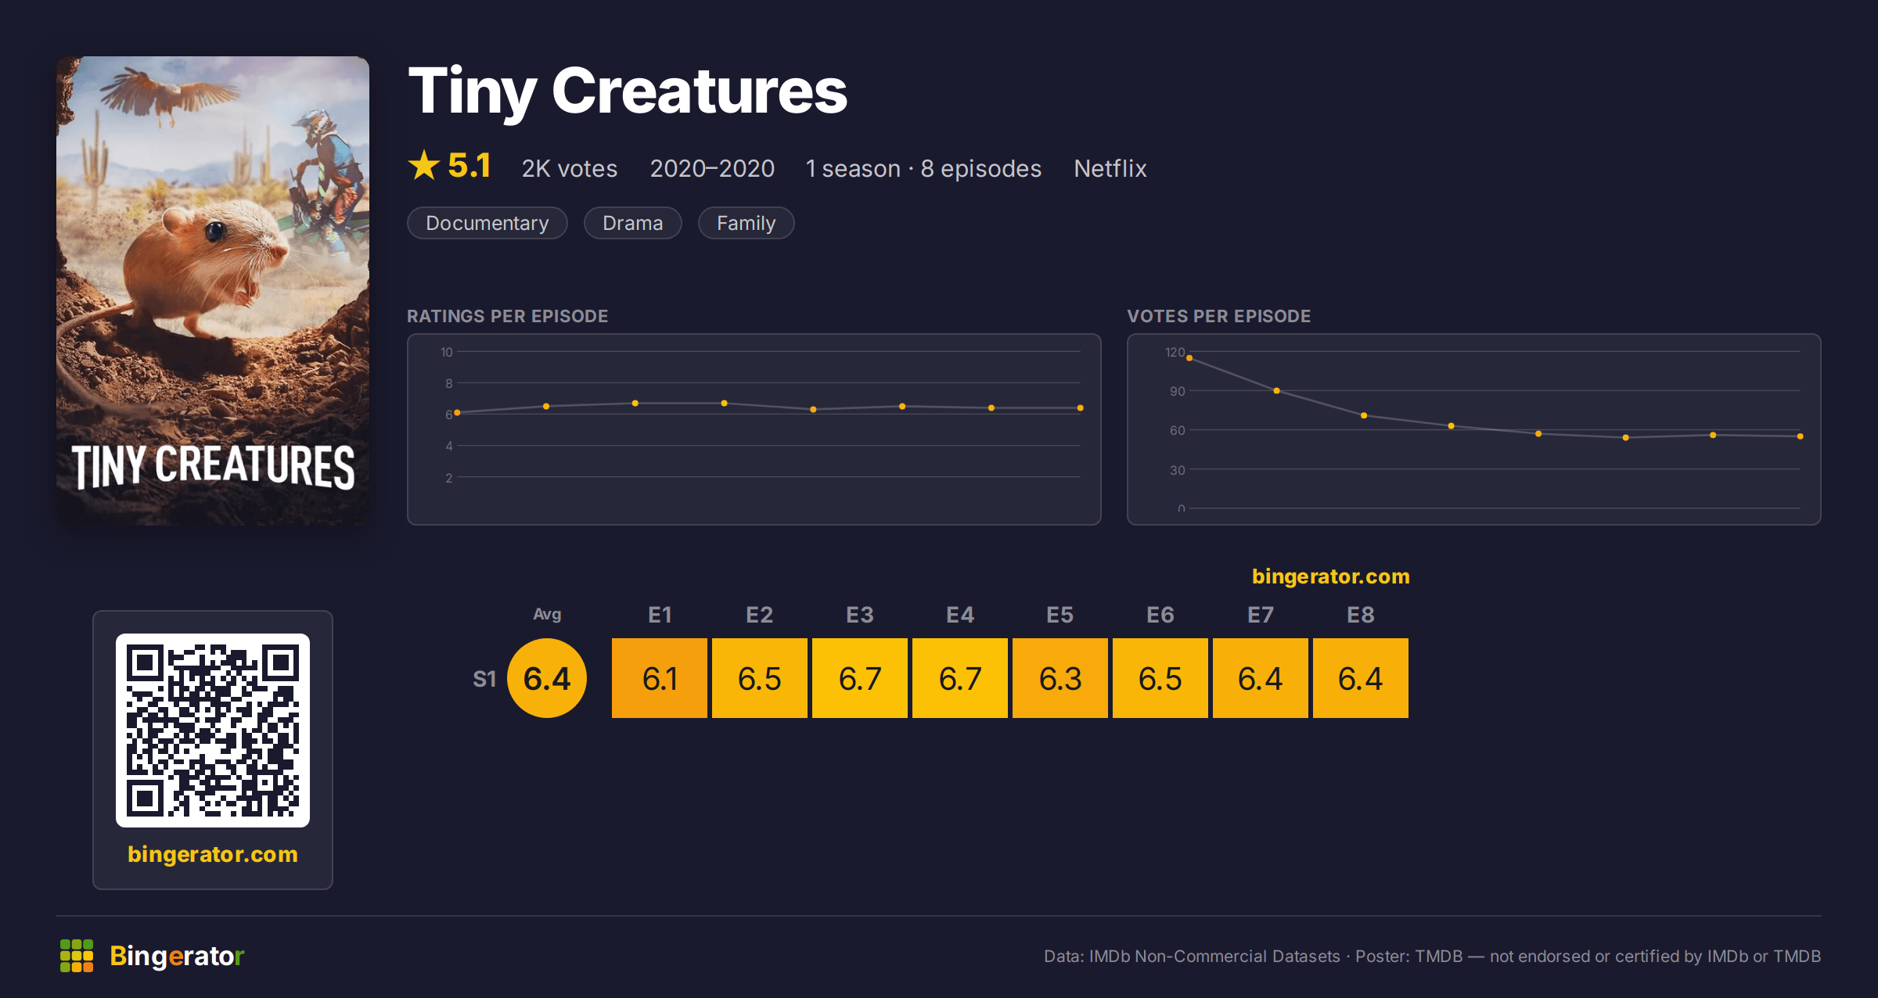This screenshot has width=1878, height=998.
Task: Select the Family genre tag
Action: (746, 223)
